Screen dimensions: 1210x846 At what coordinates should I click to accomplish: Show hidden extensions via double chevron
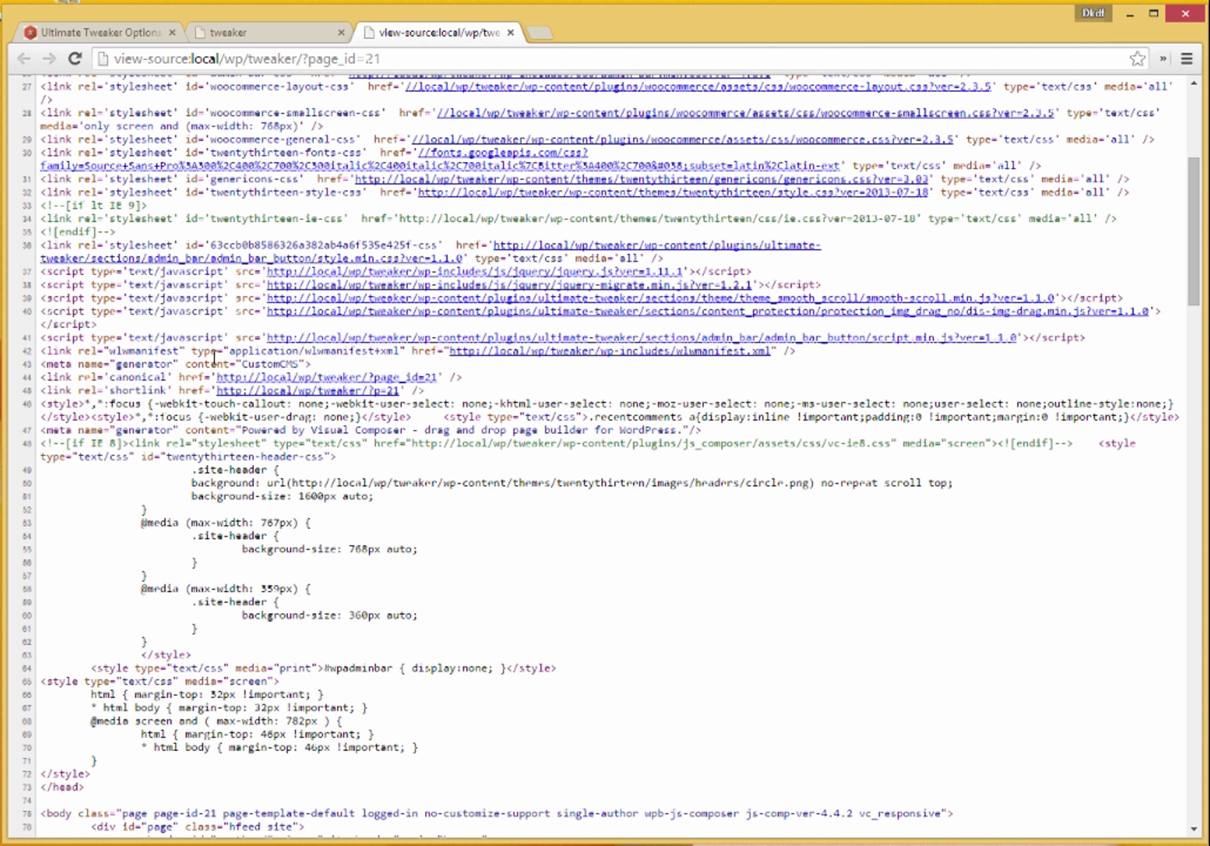coord(1163,58)
